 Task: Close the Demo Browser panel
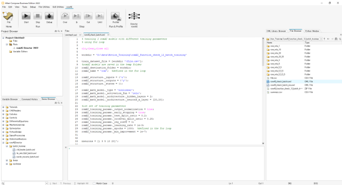62,103
